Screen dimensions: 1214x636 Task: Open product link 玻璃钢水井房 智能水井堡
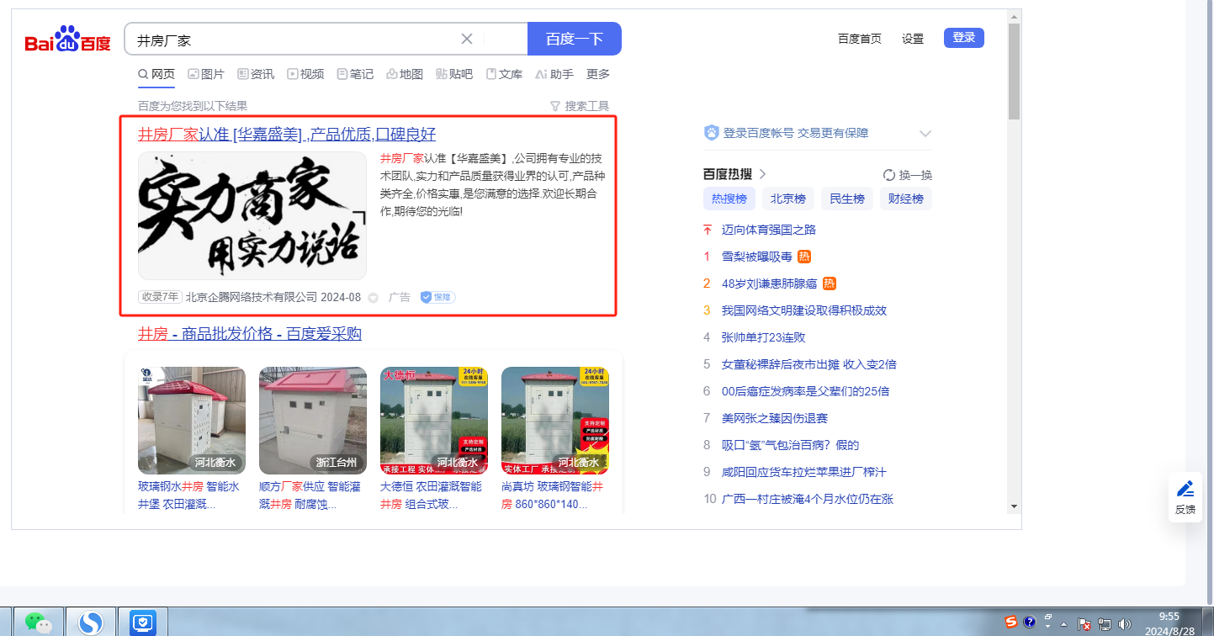190,496
